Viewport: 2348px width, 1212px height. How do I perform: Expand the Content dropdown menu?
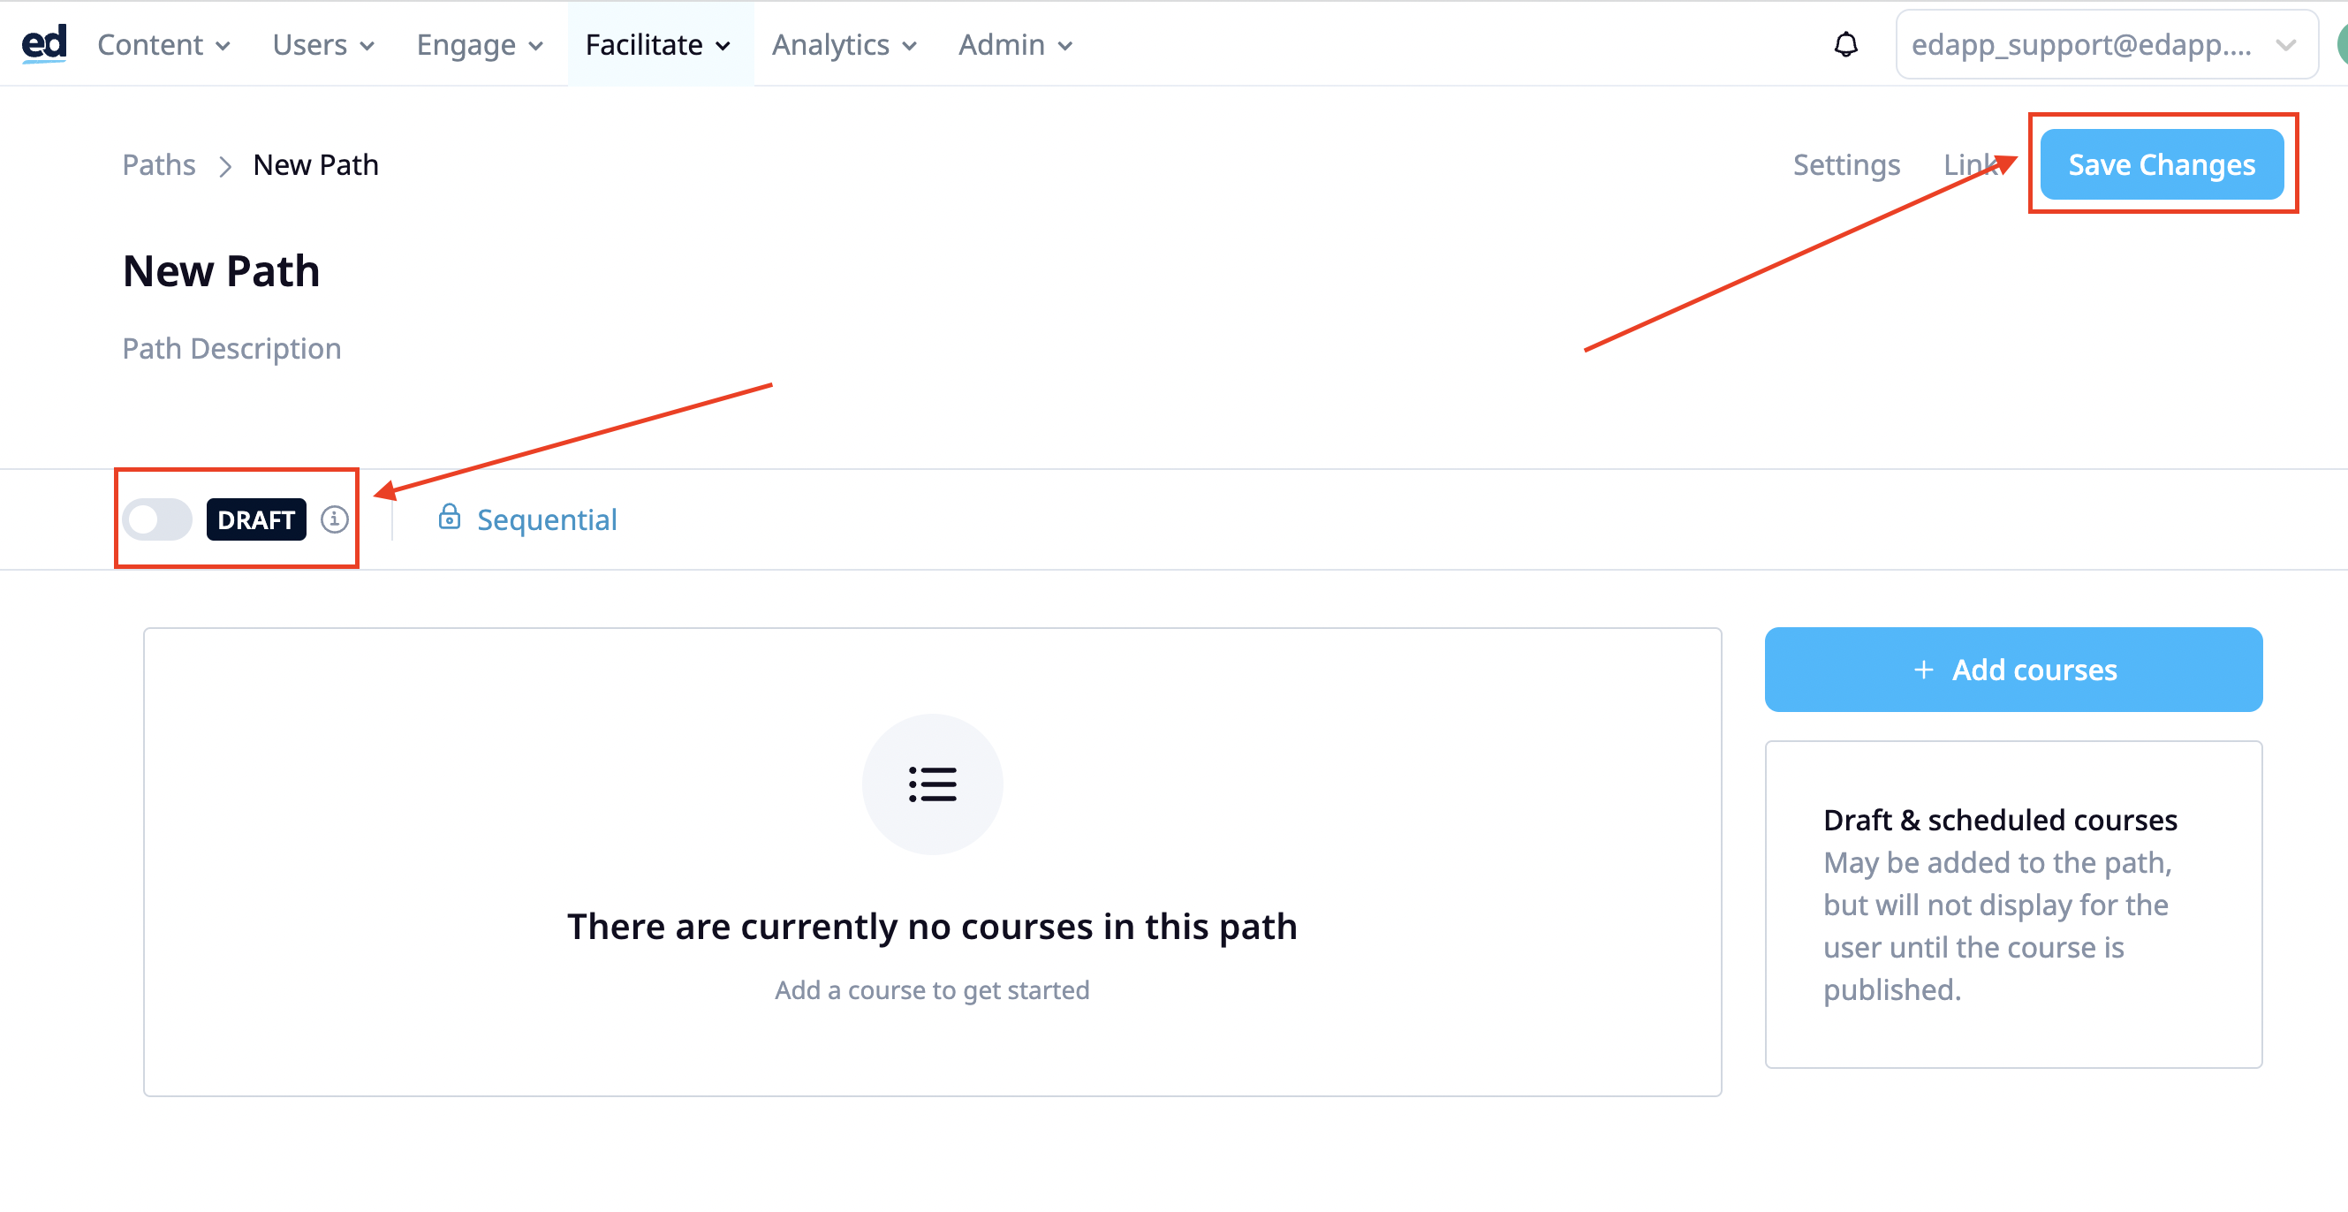164,44
